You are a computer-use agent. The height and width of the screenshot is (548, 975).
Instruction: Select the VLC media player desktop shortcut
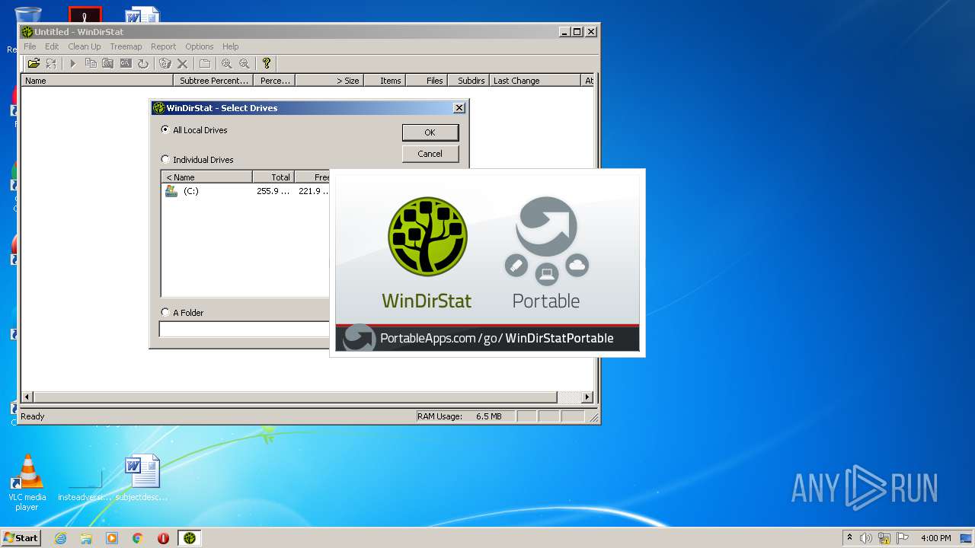point(27,482)
